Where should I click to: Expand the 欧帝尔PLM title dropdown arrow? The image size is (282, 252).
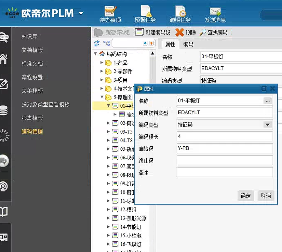click(x=81, y=13)
